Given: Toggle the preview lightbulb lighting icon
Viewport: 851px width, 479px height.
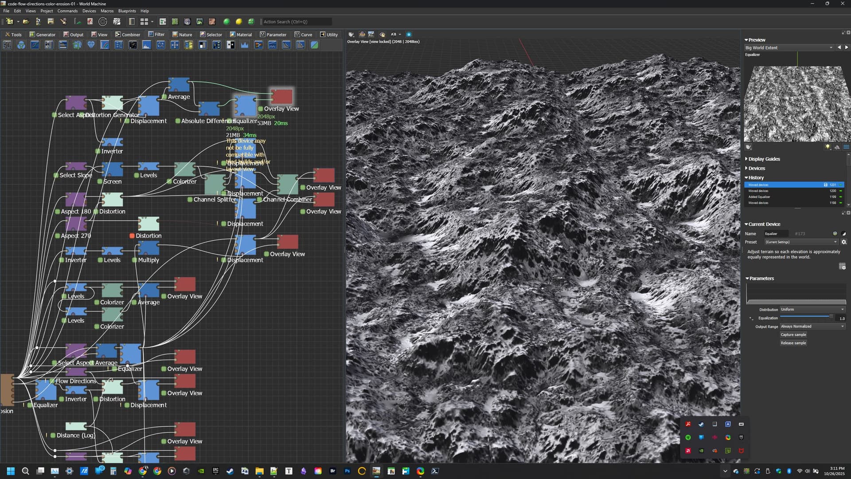Looking at the screenshot, I should (x=828, y=147).
